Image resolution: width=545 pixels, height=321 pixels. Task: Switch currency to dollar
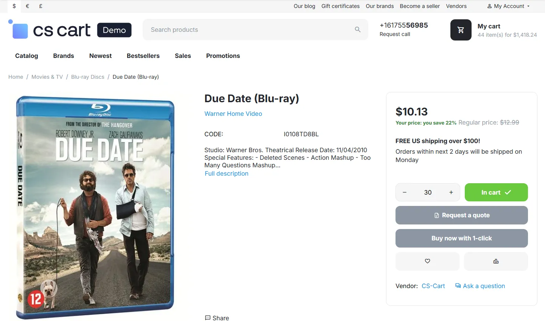point(14,6)
